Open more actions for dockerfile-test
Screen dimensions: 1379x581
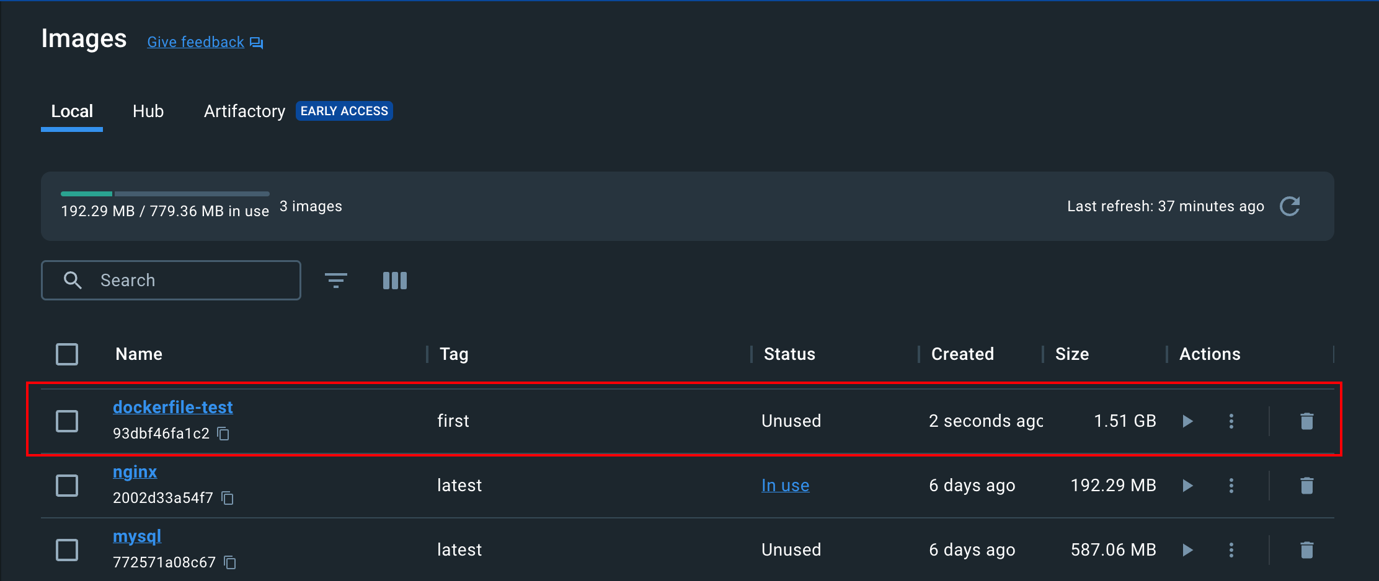point(1231,421)
